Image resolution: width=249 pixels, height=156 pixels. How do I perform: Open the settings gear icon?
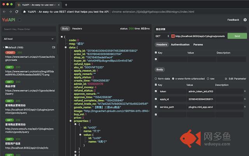[245, 19]
